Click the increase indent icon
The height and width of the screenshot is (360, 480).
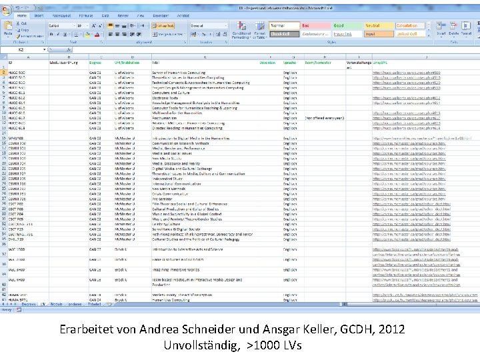139,34
